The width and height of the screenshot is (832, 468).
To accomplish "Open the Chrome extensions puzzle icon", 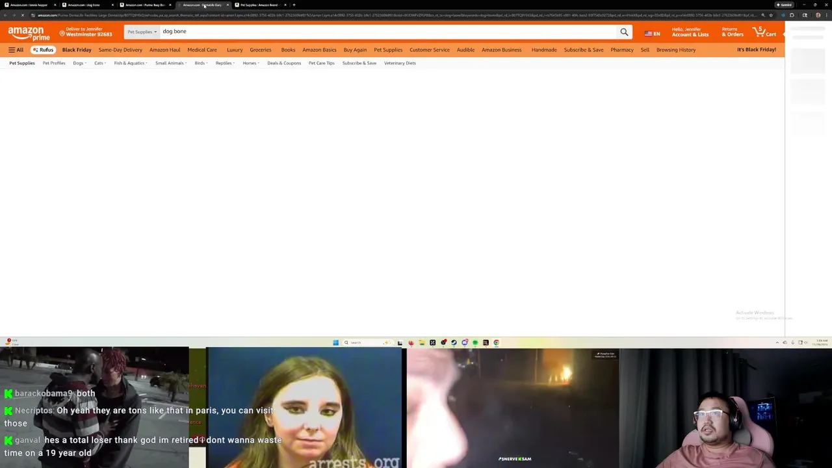I will tap(792, 15).
